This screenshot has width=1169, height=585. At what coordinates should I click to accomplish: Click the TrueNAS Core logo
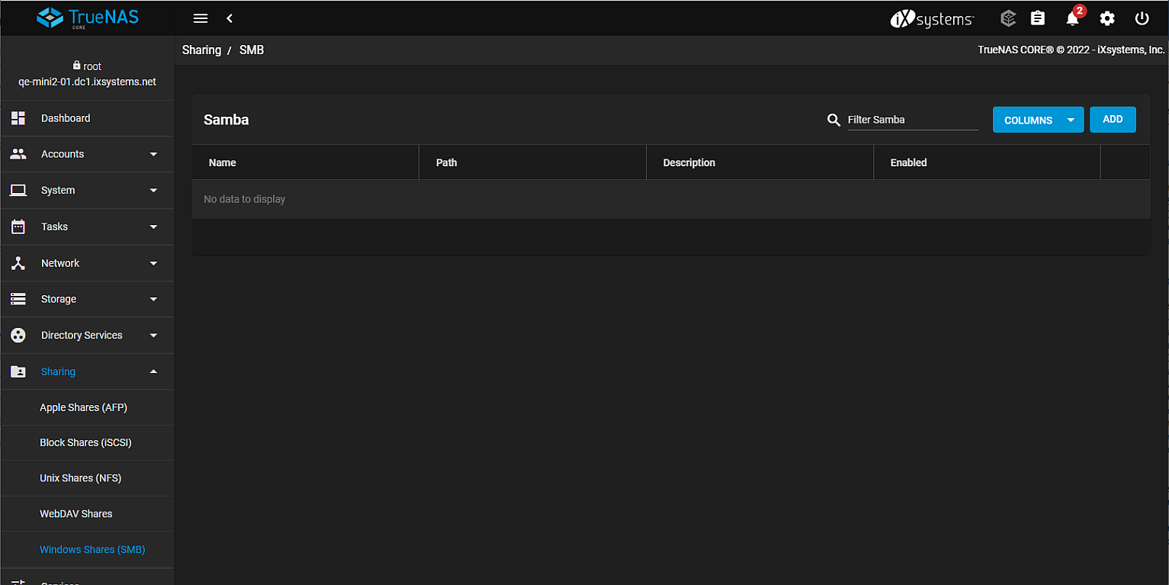[x=87, y=18]
